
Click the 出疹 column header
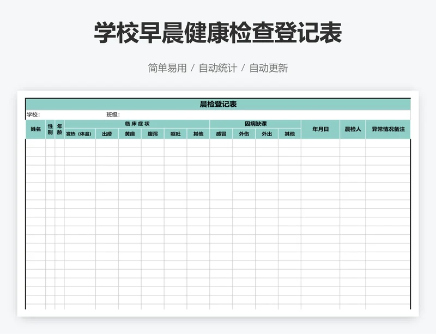point(107,134)
